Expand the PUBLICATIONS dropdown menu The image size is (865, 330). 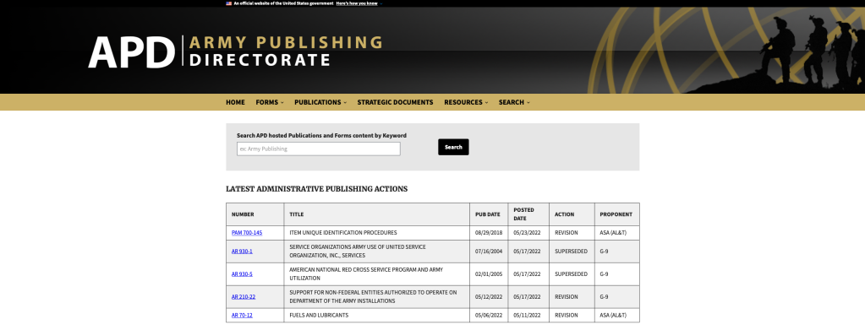pos(320,102)
